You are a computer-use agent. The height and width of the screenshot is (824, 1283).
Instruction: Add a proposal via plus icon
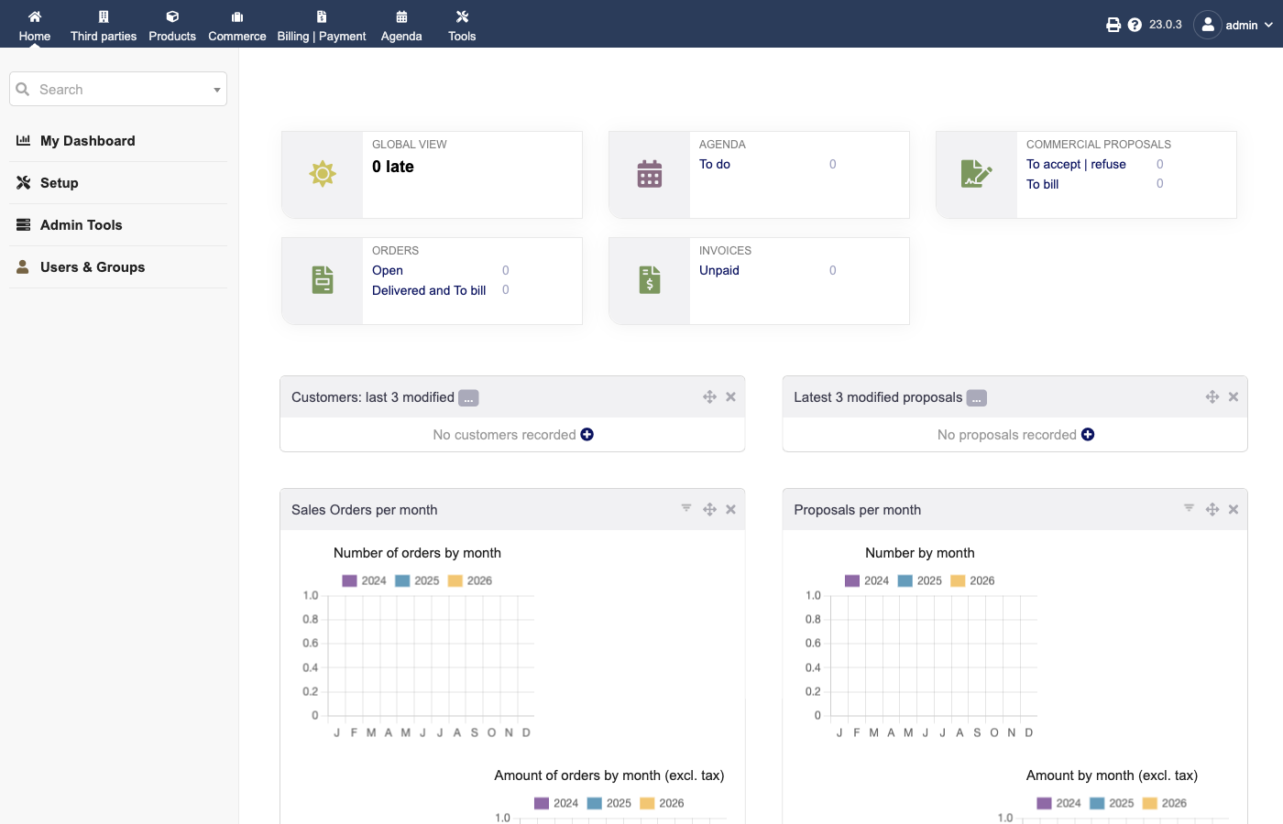(1088, 435)
